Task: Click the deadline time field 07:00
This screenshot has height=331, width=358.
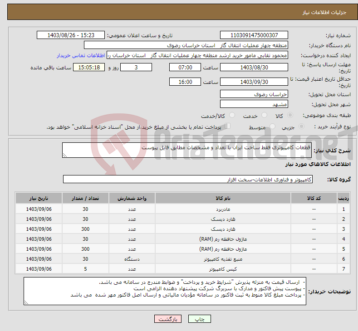Action: pyautogui.click(x=185, y=68)
